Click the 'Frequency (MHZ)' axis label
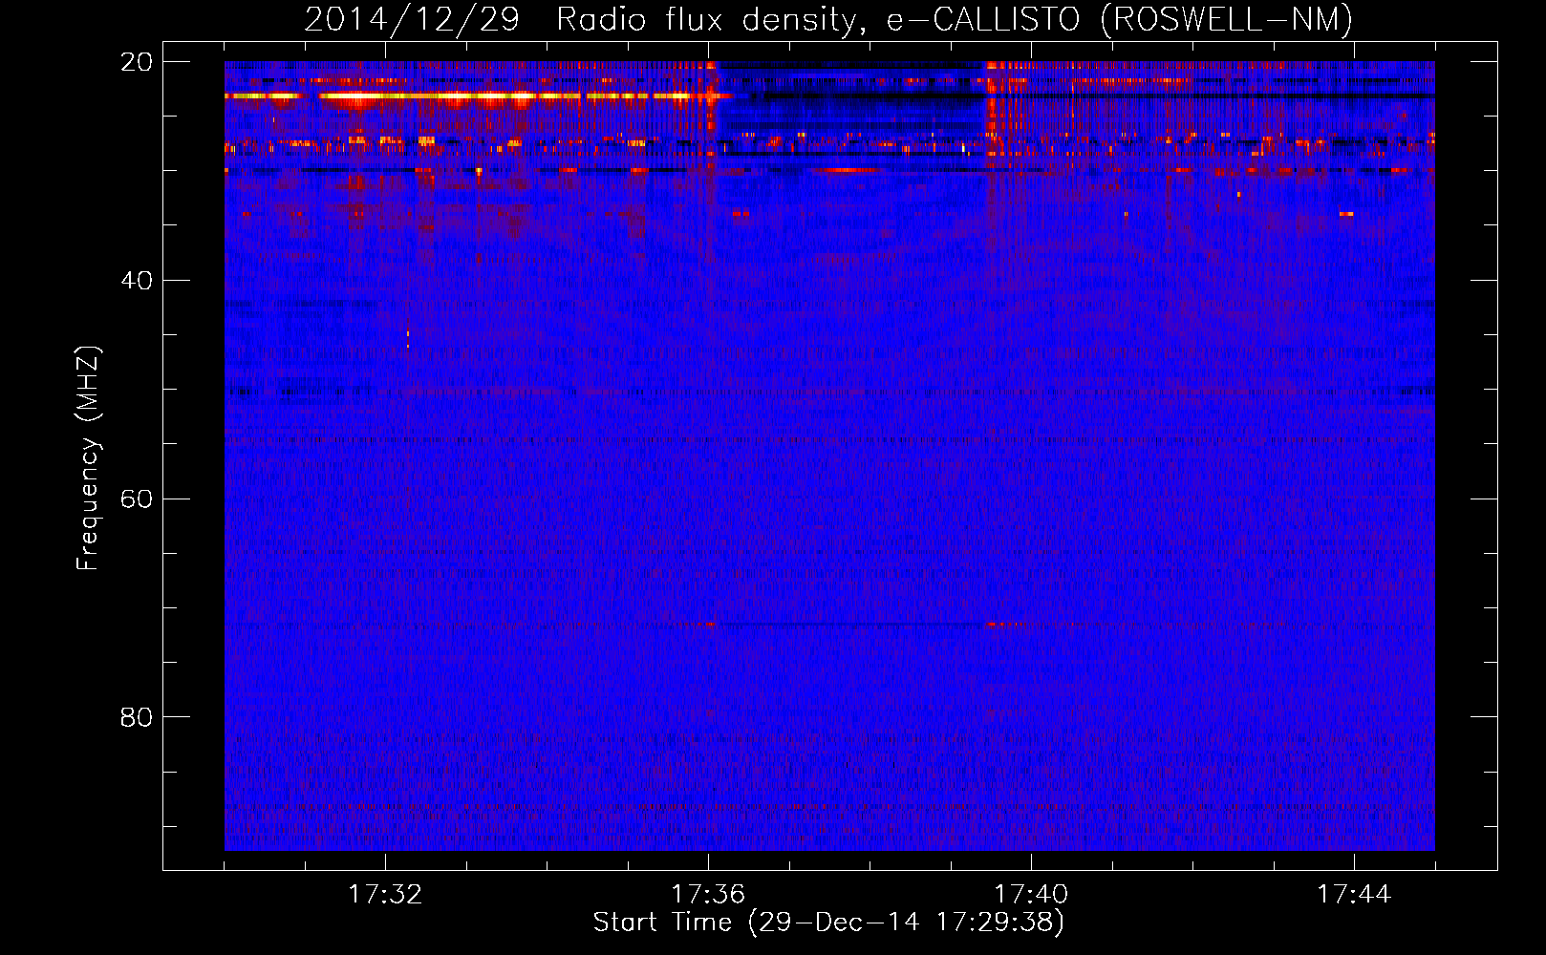Screen dimensions: 1546x955 [88, 458]
